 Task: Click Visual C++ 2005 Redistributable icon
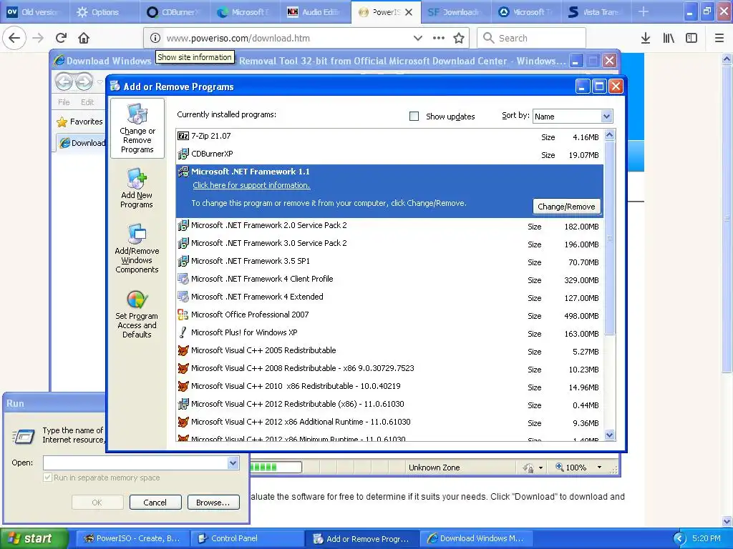click(x=183, y=350)
